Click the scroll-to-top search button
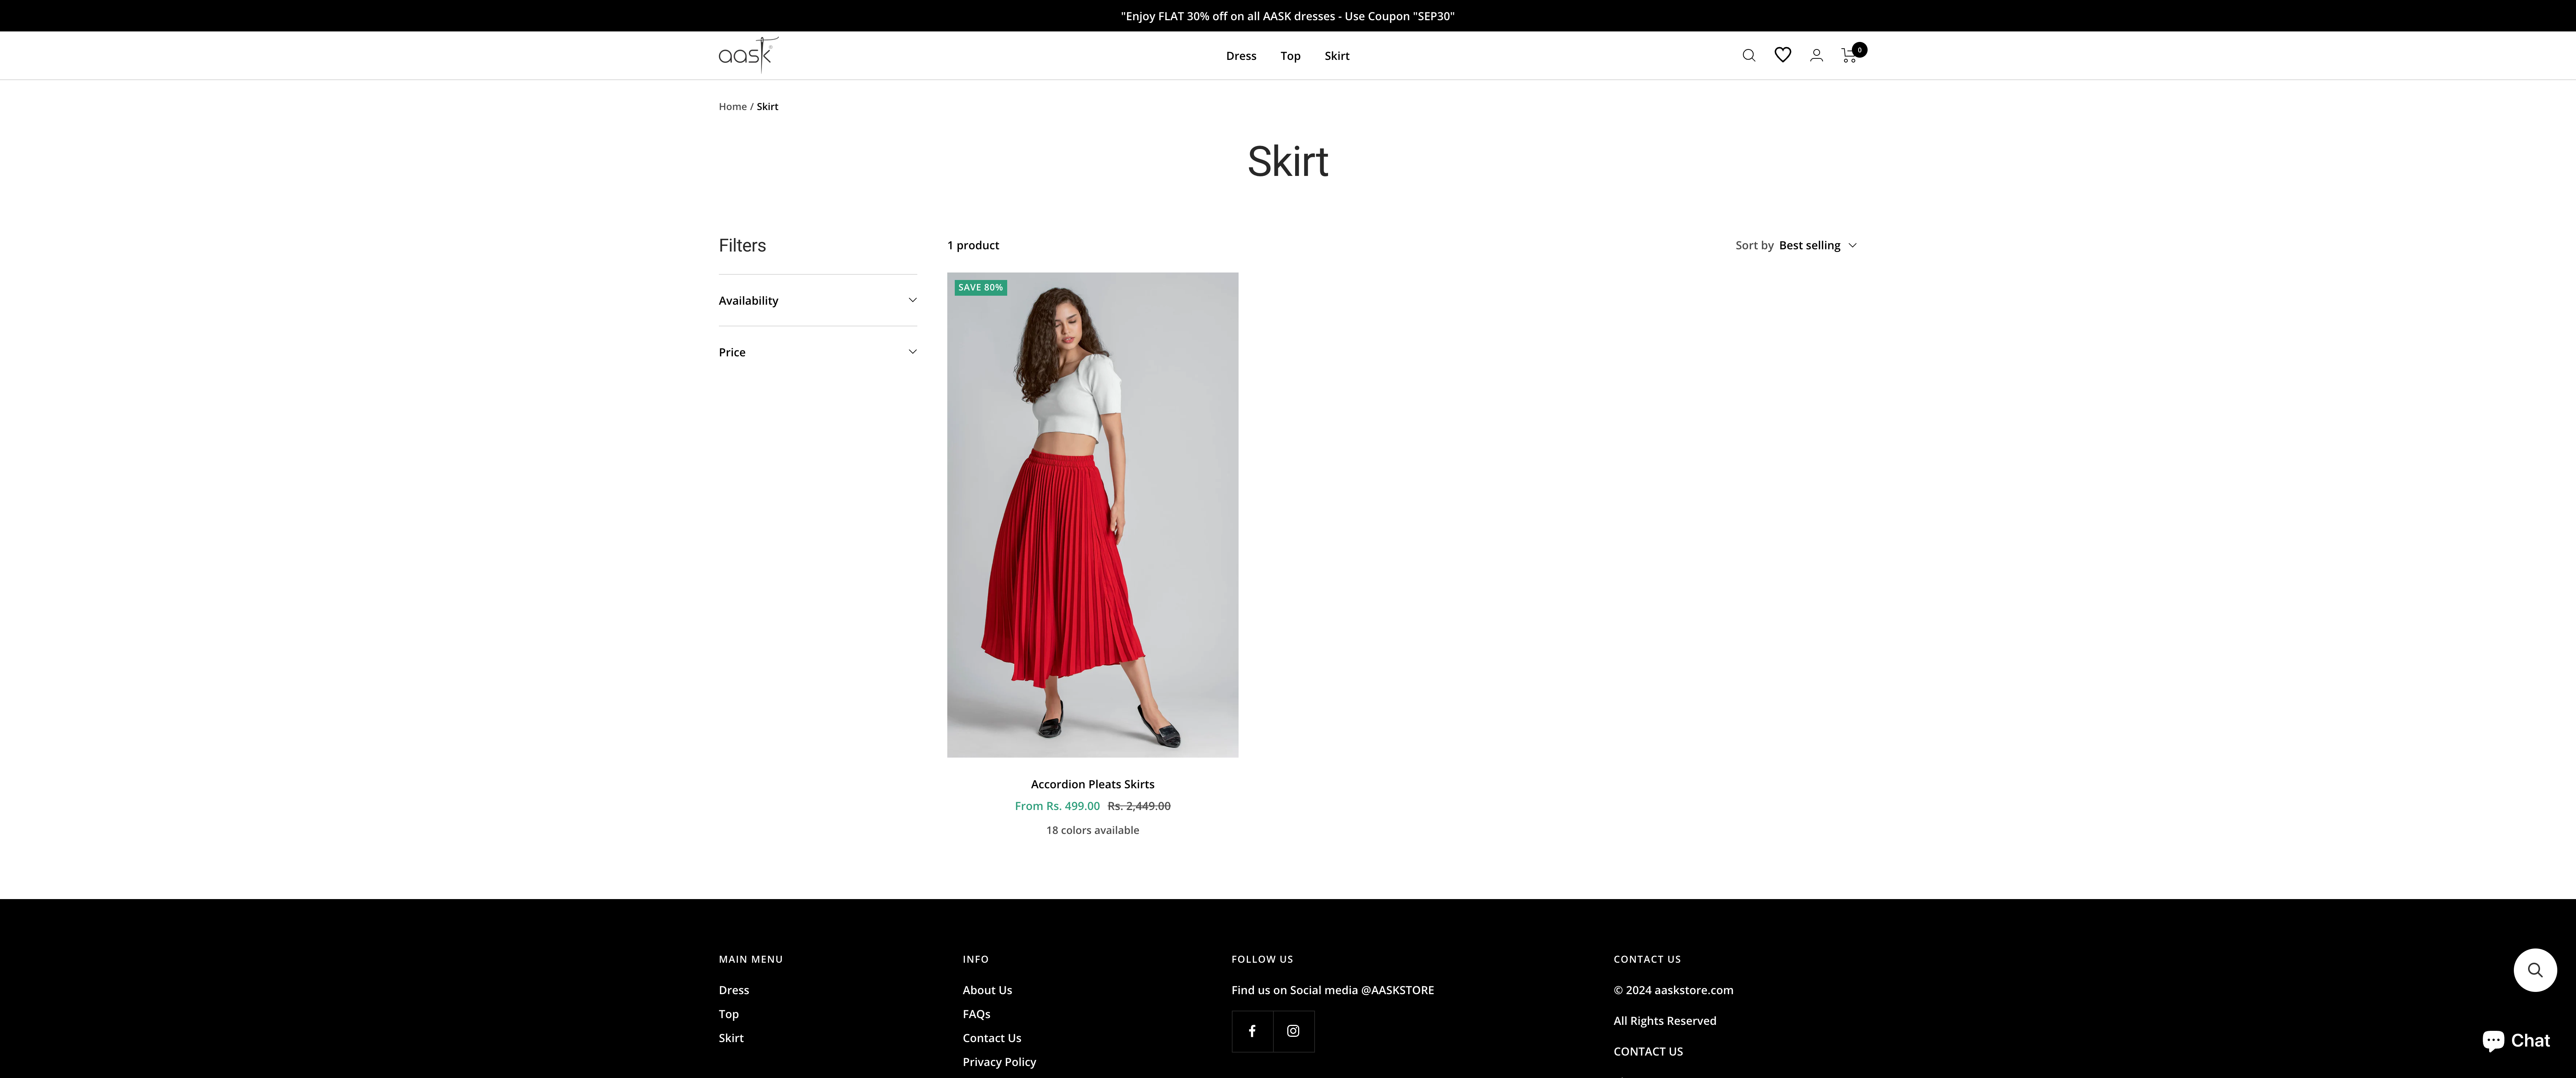Screen dimensions: 2576x1078 click(2535, 969)
